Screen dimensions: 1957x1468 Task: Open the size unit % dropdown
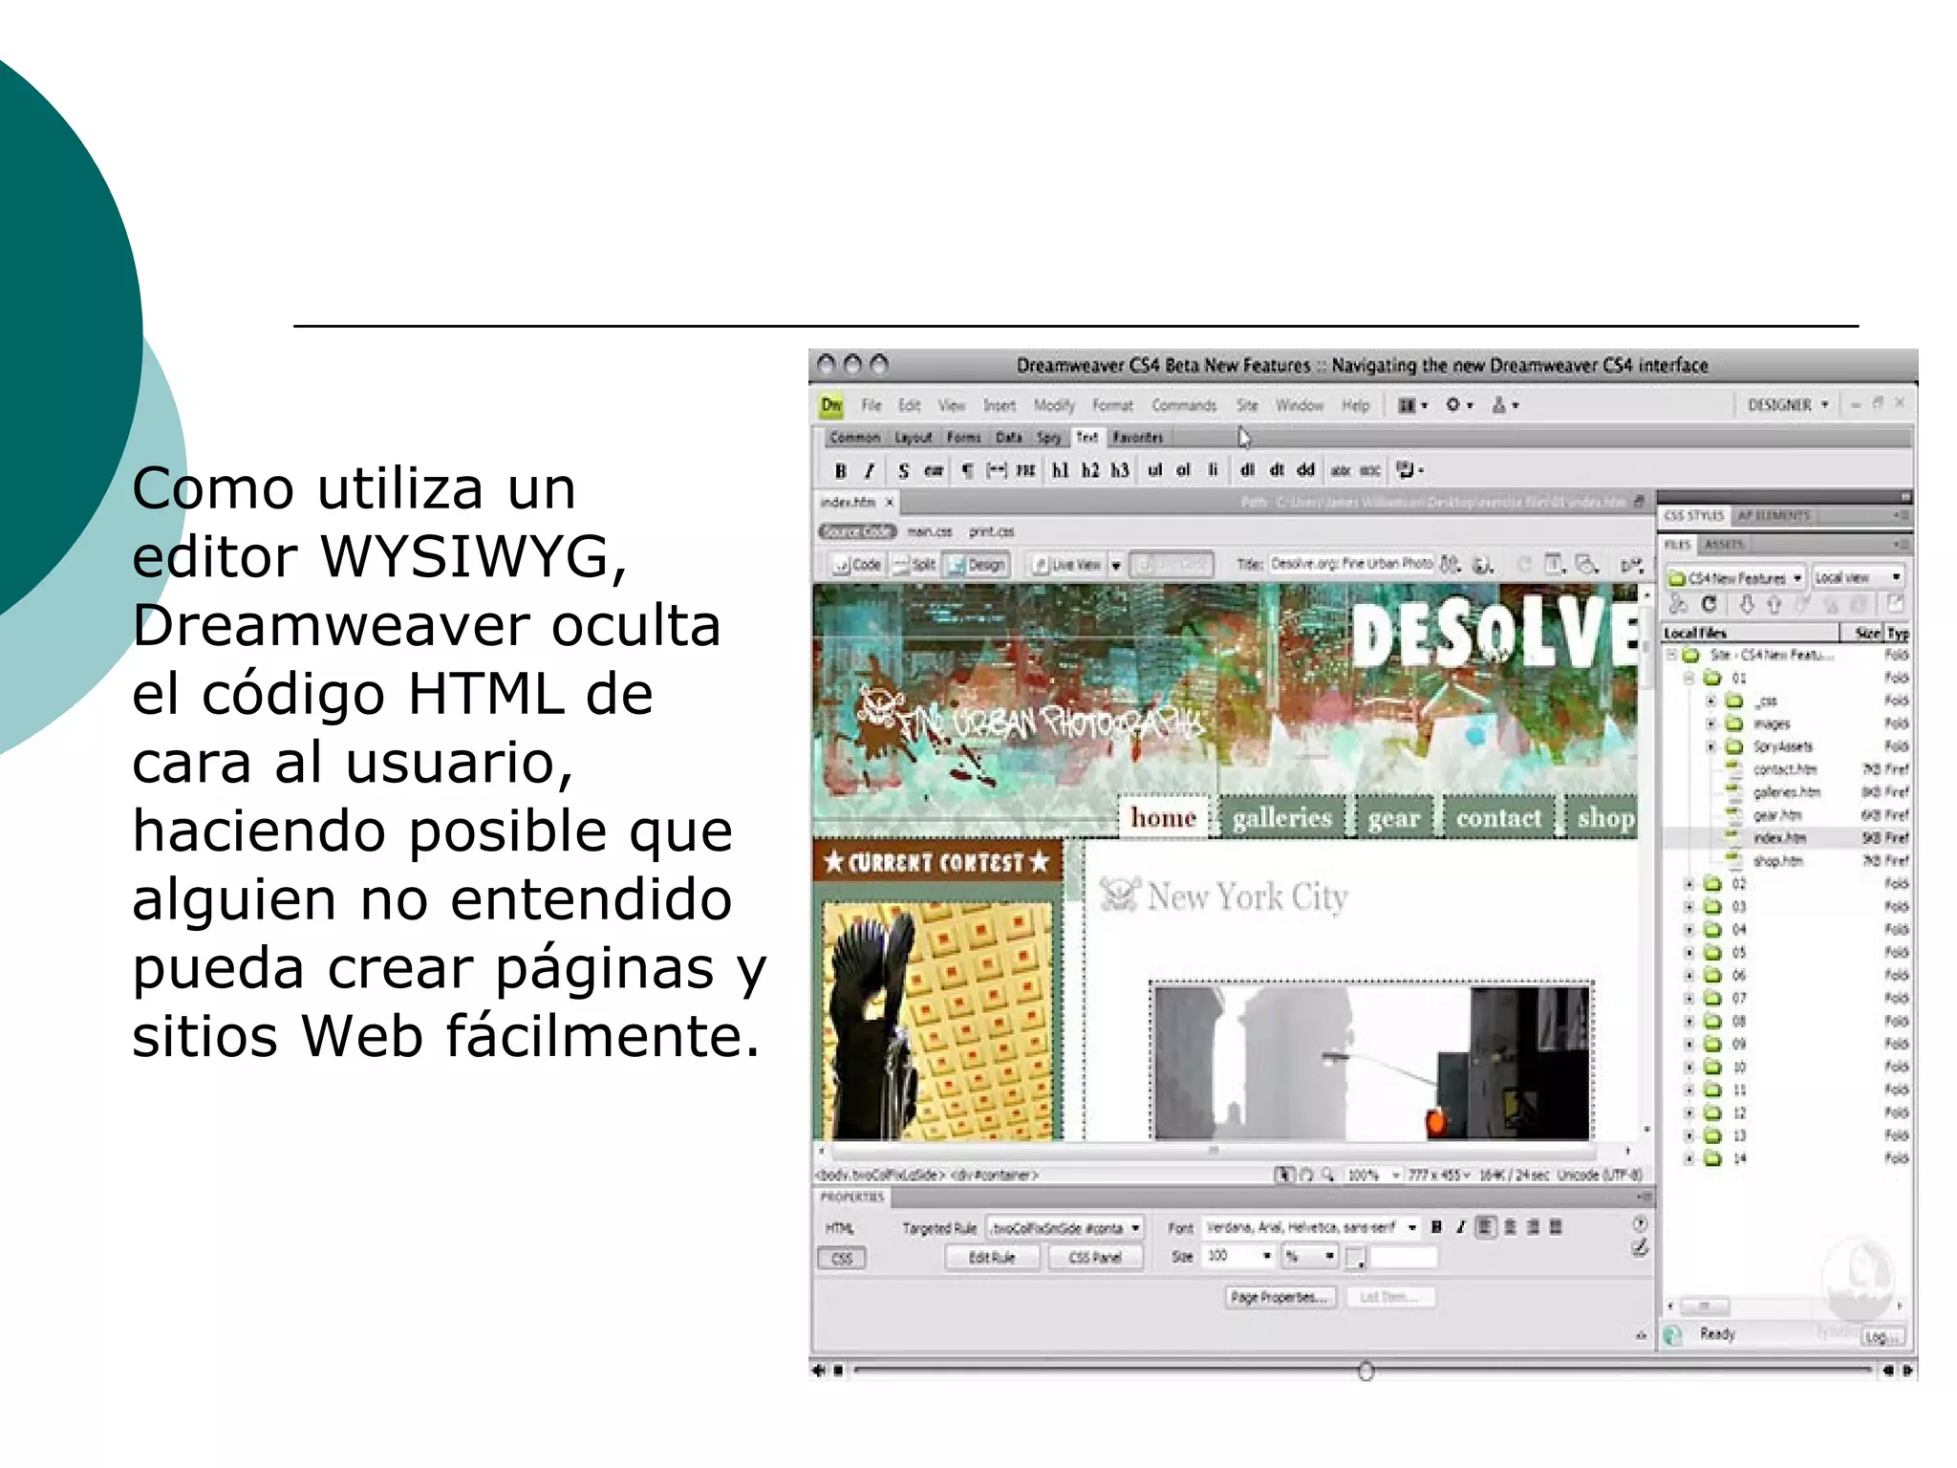pyautogui.click(x=1310, y=1256)
